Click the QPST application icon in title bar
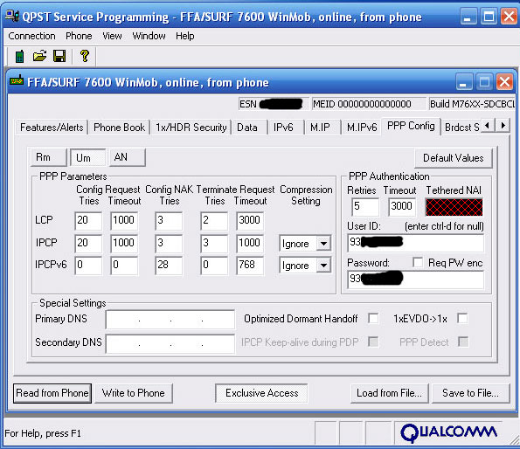520x449 pixels. (12, 16)
